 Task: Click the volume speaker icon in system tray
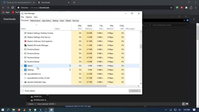(180, 110)
